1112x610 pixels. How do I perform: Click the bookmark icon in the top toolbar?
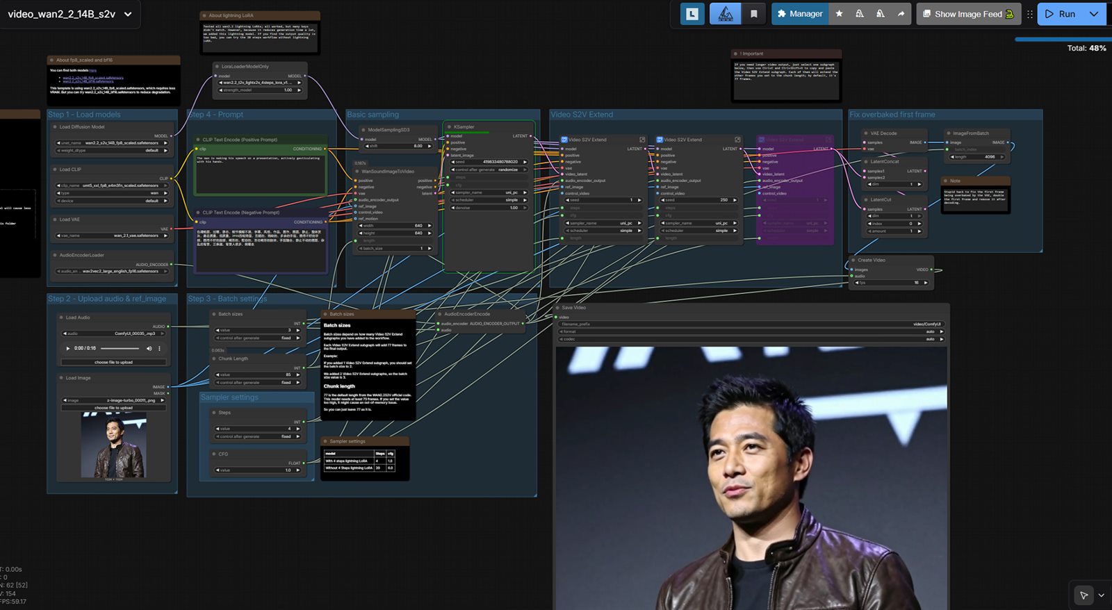click(x=753, y=14)
